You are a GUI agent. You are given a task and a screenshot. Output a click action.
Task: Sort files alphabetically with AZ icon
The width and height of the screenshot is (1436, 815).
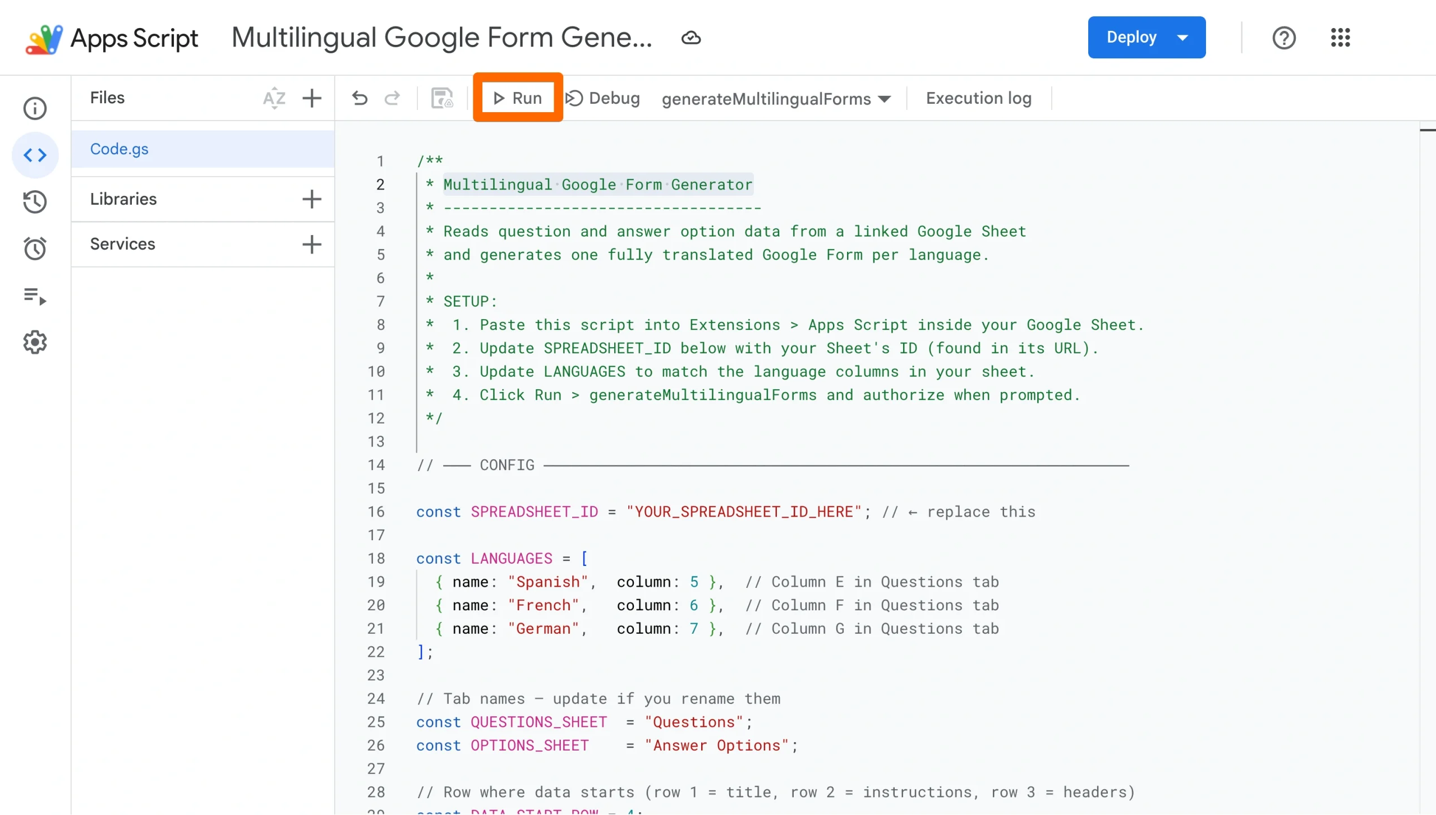click(x=274, y=98)
